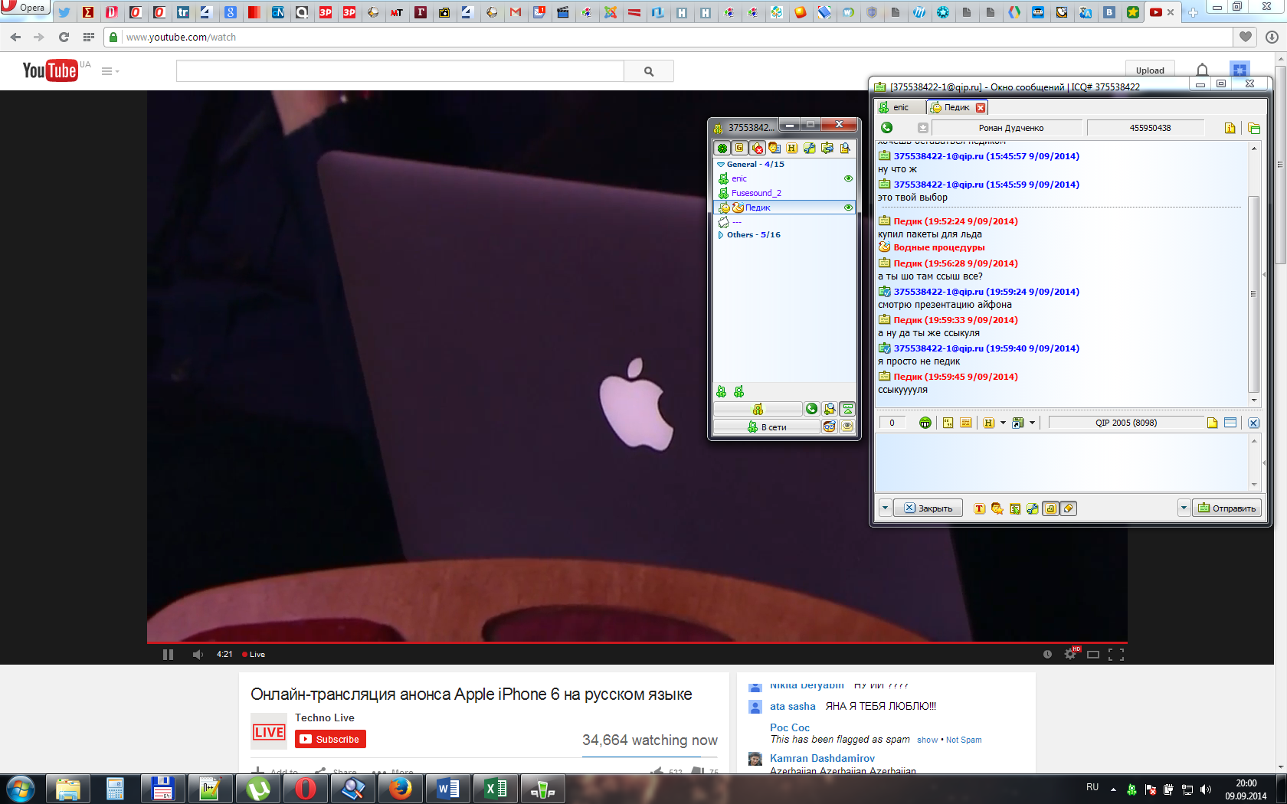Click the Закрыть button
The width and height of the screenshot is (1287, 804).
[928, 508]
